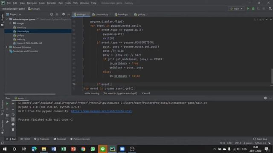Open Project panel settings gear
The height and width of the screenshot is (153, 273).
coord(64,14)
